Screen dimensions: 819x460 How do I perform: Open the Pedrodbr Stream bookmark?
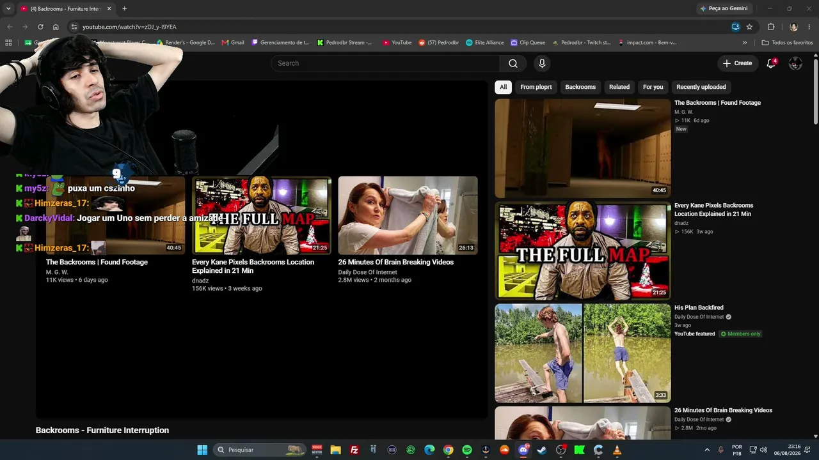[x=345, y=43]
